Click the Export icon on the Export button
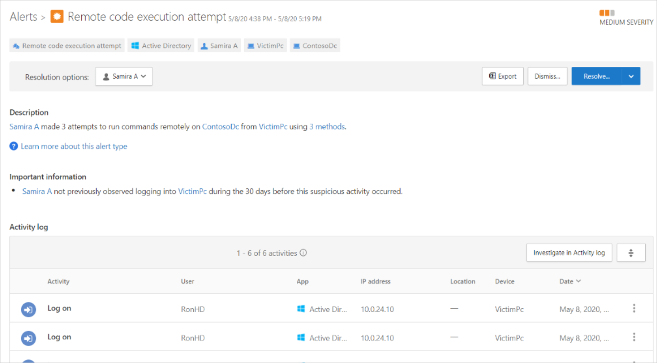Screen dimensions: 657x363 (493, 76)
